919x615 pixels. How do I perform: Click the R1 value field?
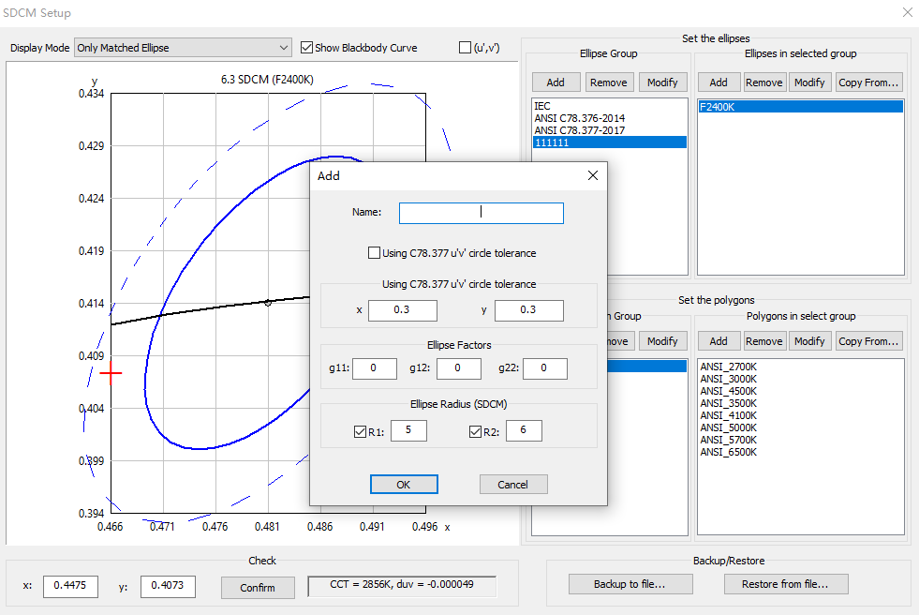click(408, 430)
